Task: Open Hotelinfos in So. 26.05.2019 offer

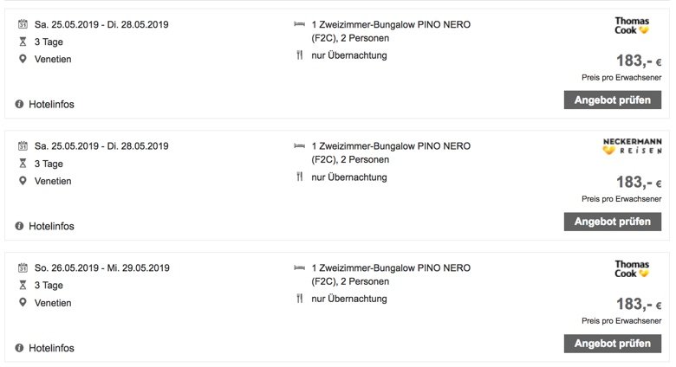Action: pos(51,348)
